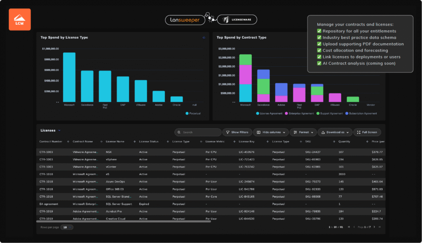This screenshot has width=422, height=243.
Task: Click the Lansweeper logo badge
Action: point(185,20)
